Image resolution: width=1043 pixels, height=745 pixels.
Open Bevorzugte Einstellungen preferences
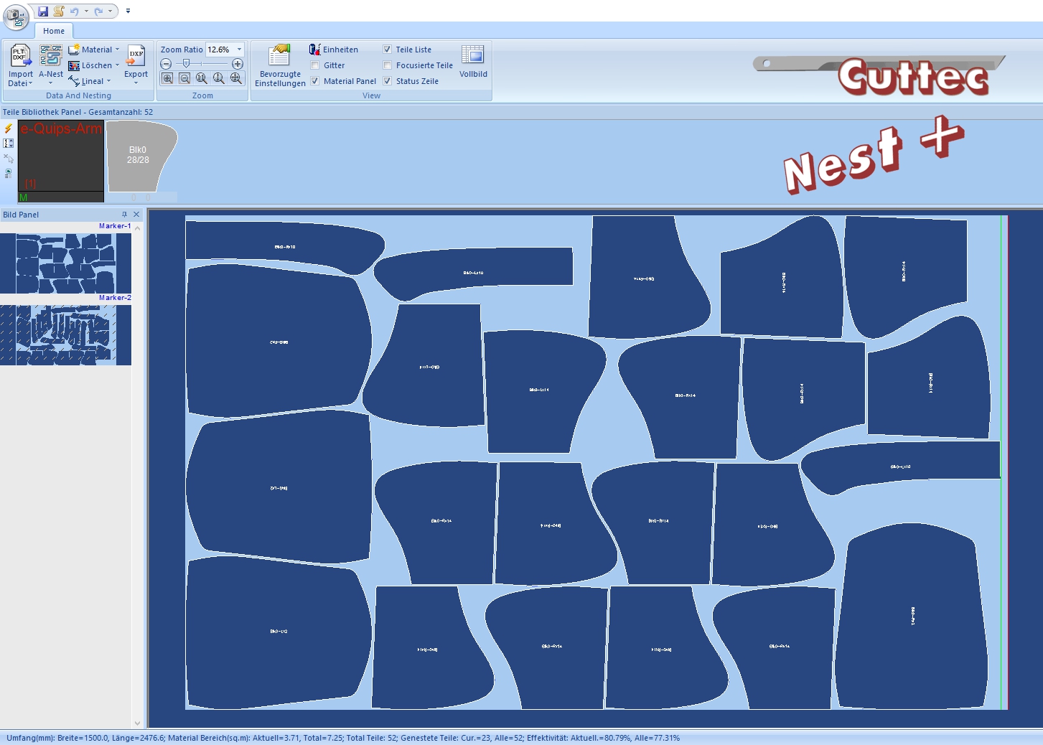pyautogui.click(x=279, y=56)
